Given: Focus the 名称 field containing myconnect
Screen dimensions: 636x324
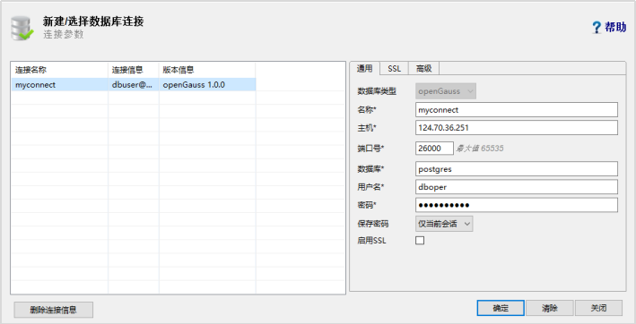Looking at the screenshot, I should tap(517, 109).
